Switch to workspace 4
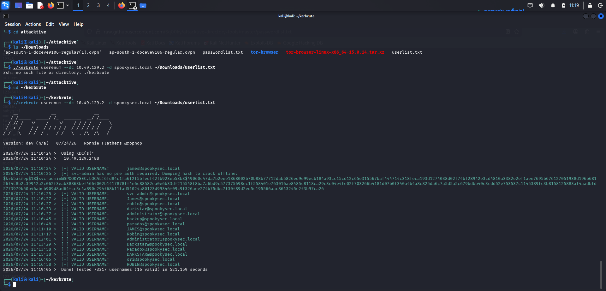This screenshot has width=606, height=291. point(108,5)
